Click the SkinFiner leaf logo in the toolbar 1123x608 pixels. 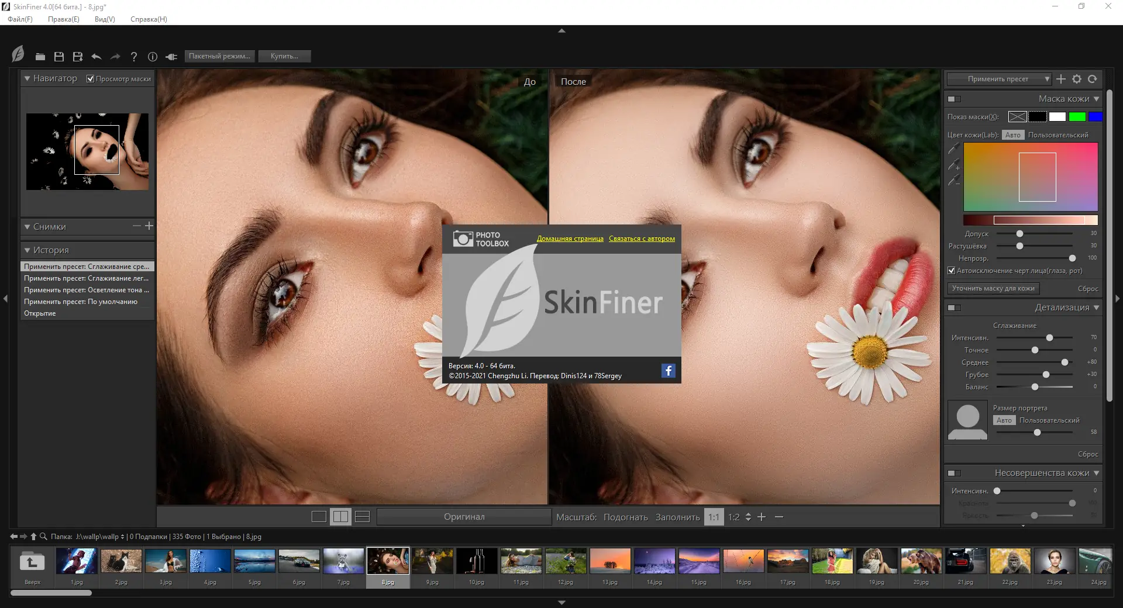tap(18, 54)
